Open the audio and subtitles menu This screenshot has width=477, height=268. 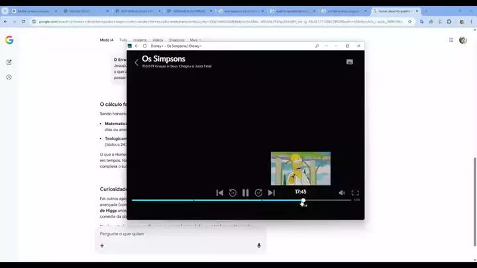tap(349, 62)
